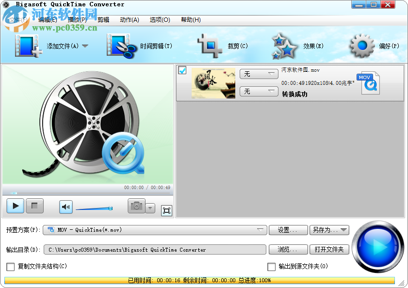Open the 选项 menu
Viewport: 408px width, 288px height.
coord(160,20)
